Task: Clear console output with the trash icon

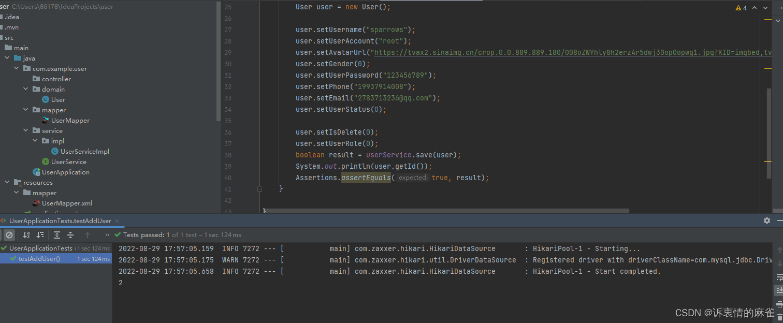Action: pyautogui.click(x=779, y=316)
